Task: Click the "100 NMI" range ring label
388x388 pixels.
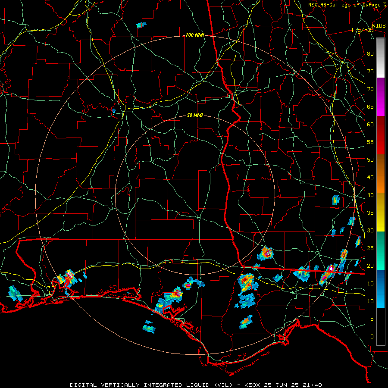Action: point(195,35)
